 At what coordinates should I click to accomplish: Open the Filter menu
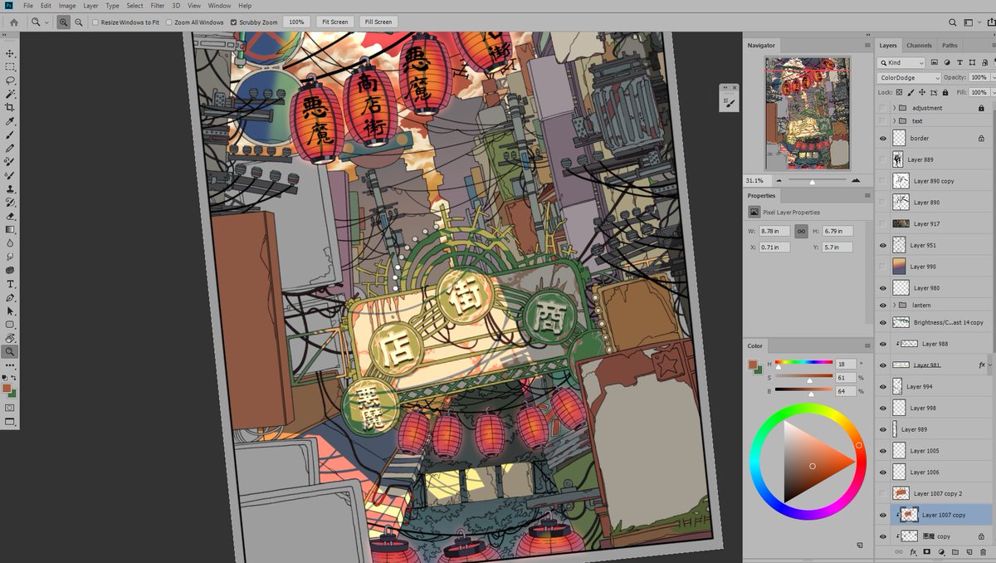158,6
